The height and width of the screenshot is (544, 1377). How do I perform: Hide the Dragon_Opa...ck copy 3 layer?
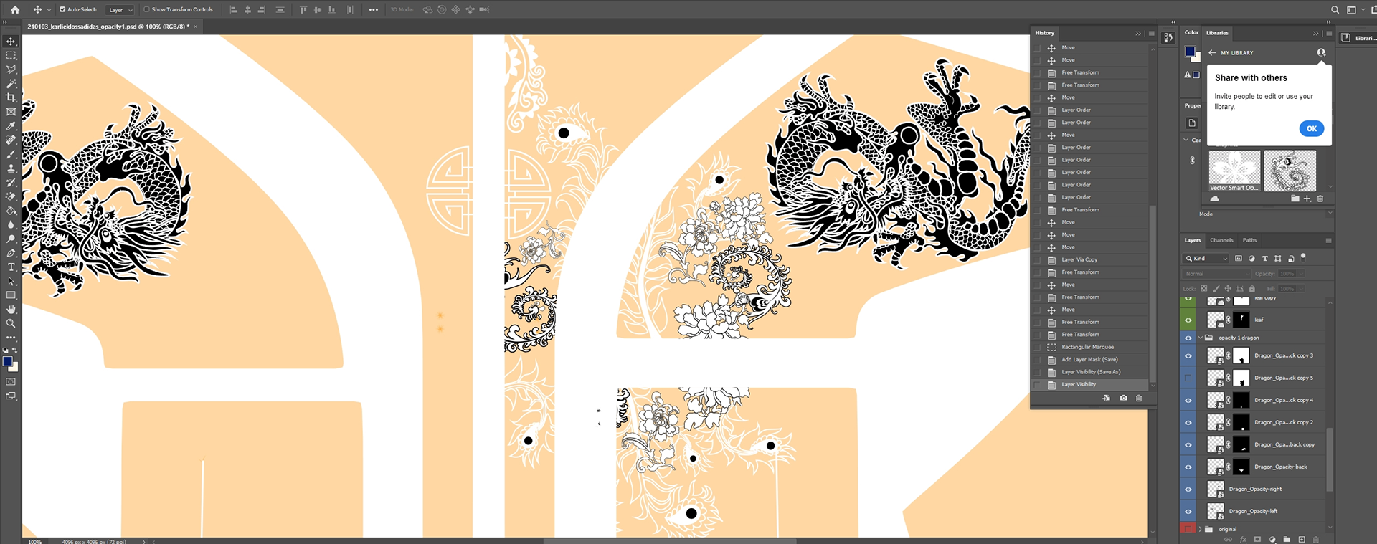tap(1188, 355)
